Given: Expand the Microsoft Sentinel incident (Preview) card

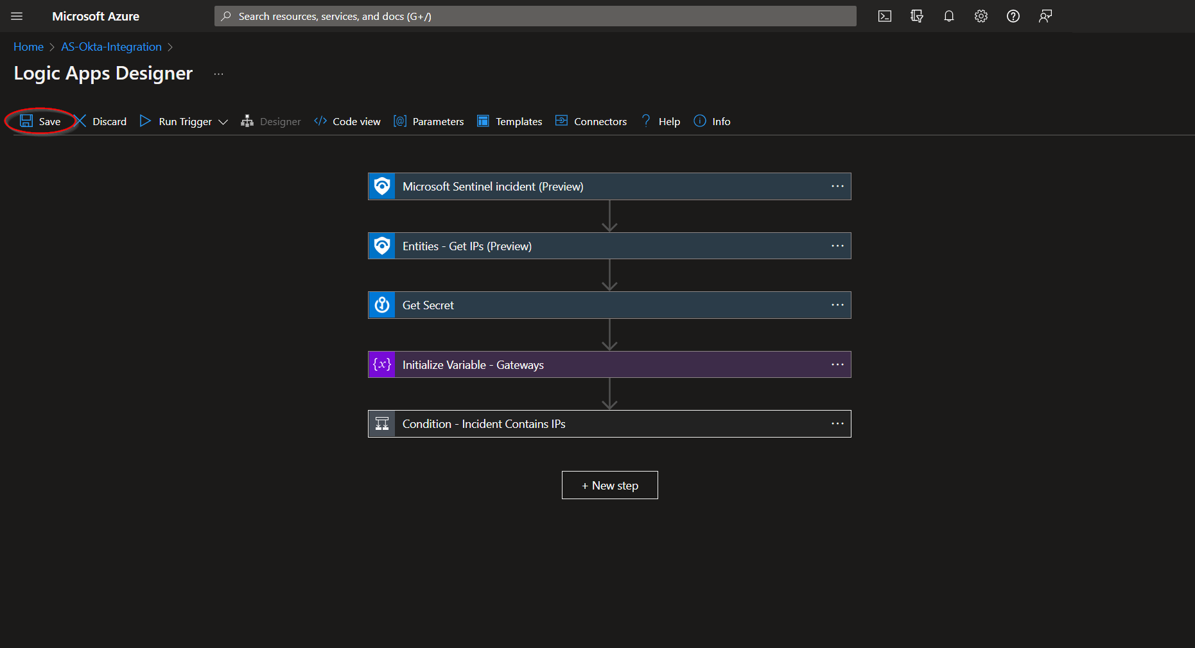Looking at the screenshot, I should point(609,186).
